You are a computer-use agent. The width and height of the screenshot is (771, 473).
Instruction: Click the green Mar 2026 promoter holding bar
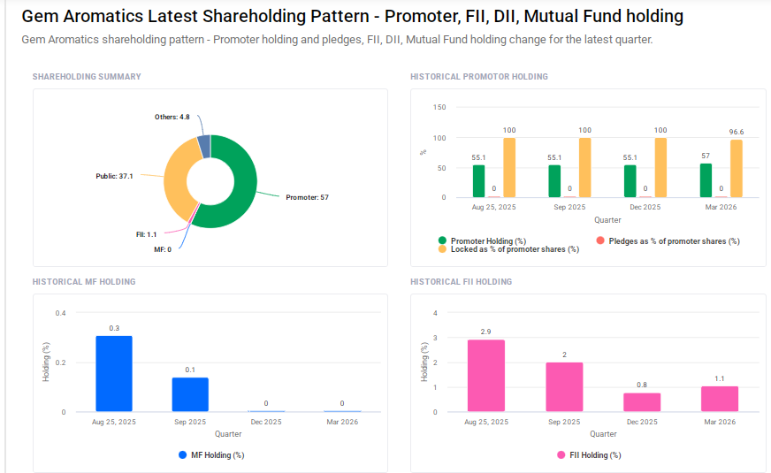[x=706, y=180]
